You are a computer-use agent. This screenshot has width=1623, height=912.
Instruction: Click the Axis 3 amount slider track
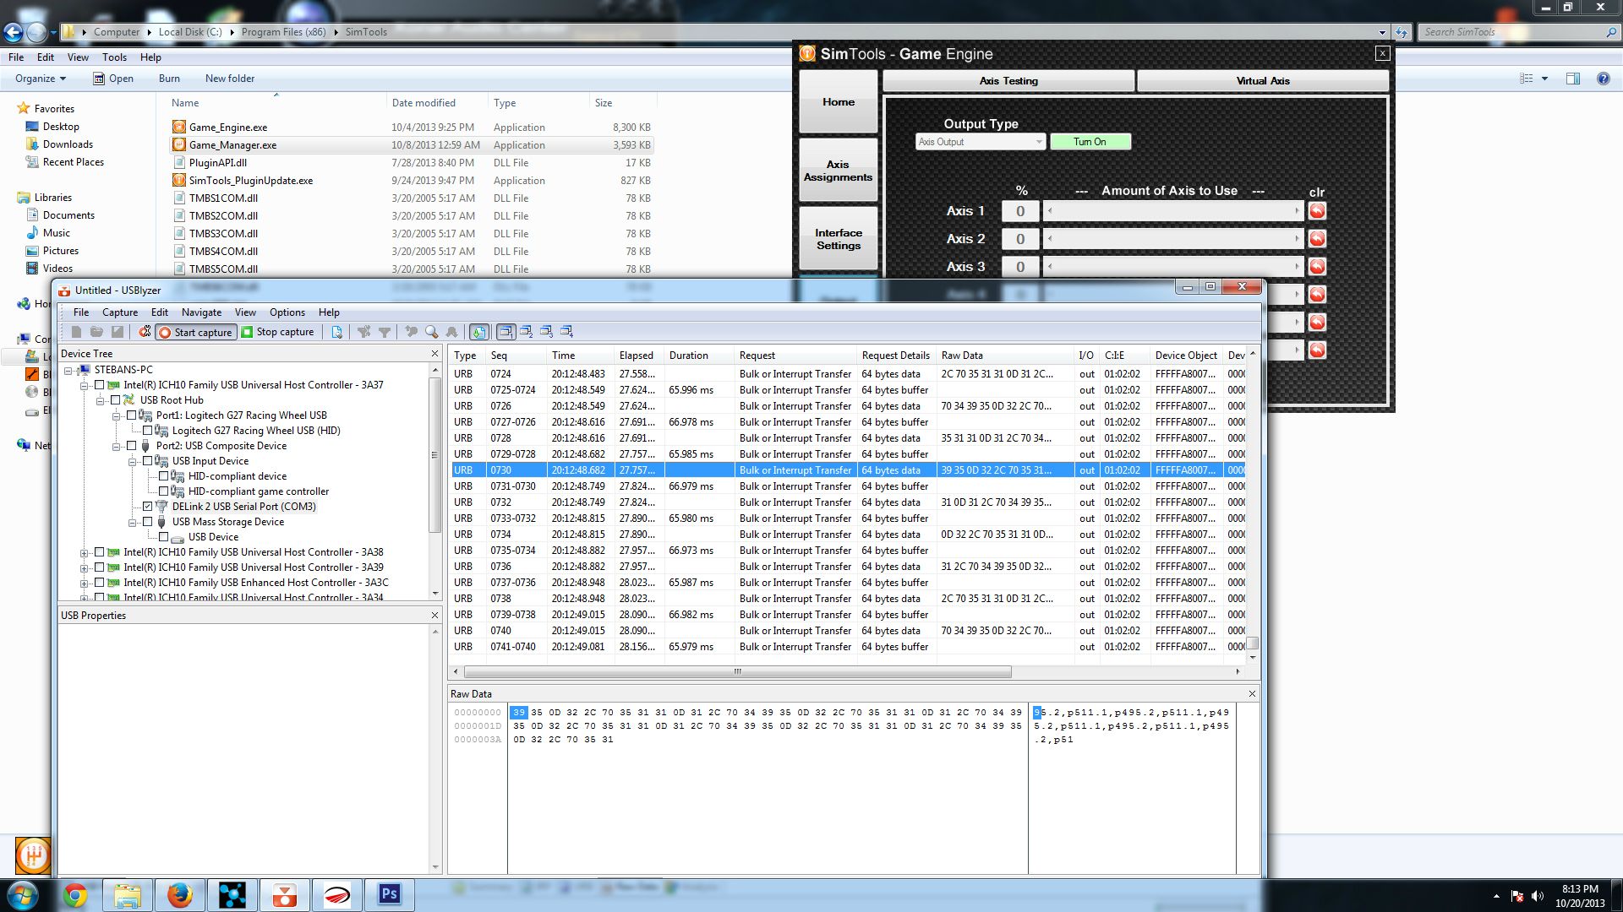tap(1173, 267)
